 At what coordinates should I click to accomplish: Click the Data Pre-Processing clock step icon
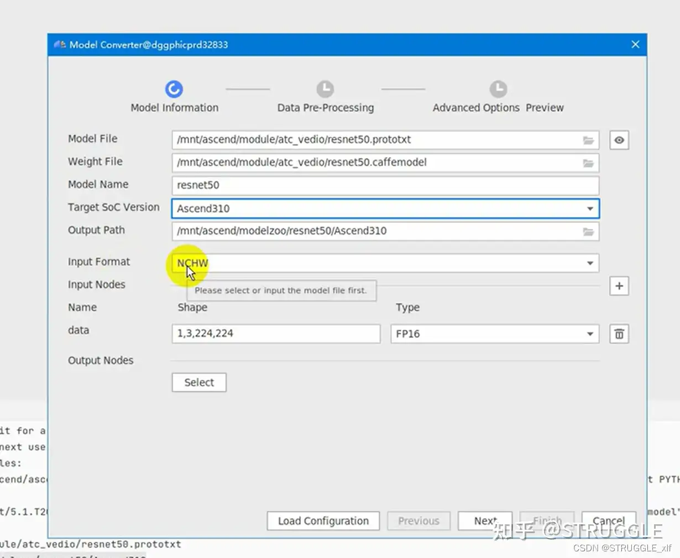point(325,89)
